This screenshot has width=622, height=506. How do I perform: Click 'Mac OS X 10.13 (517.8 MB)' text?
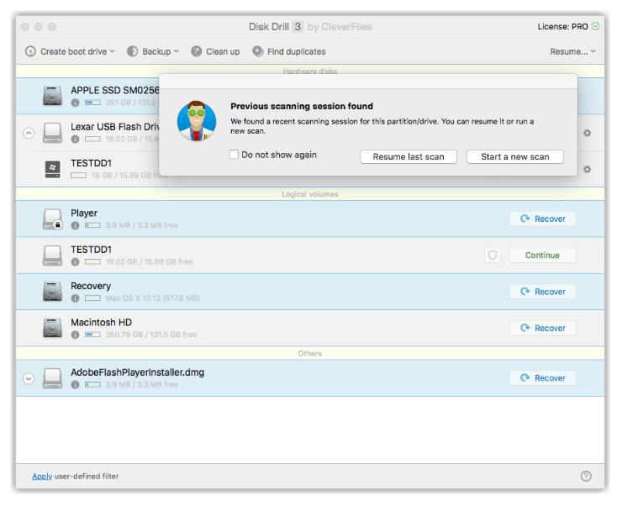point(153,298)
